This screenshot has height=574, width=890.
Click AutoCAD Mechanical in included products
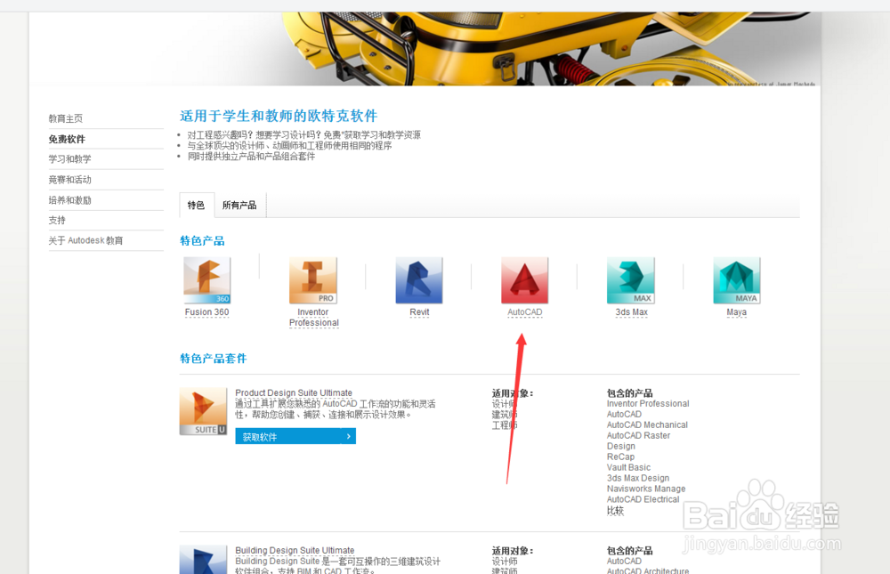[x=647, y=424]
